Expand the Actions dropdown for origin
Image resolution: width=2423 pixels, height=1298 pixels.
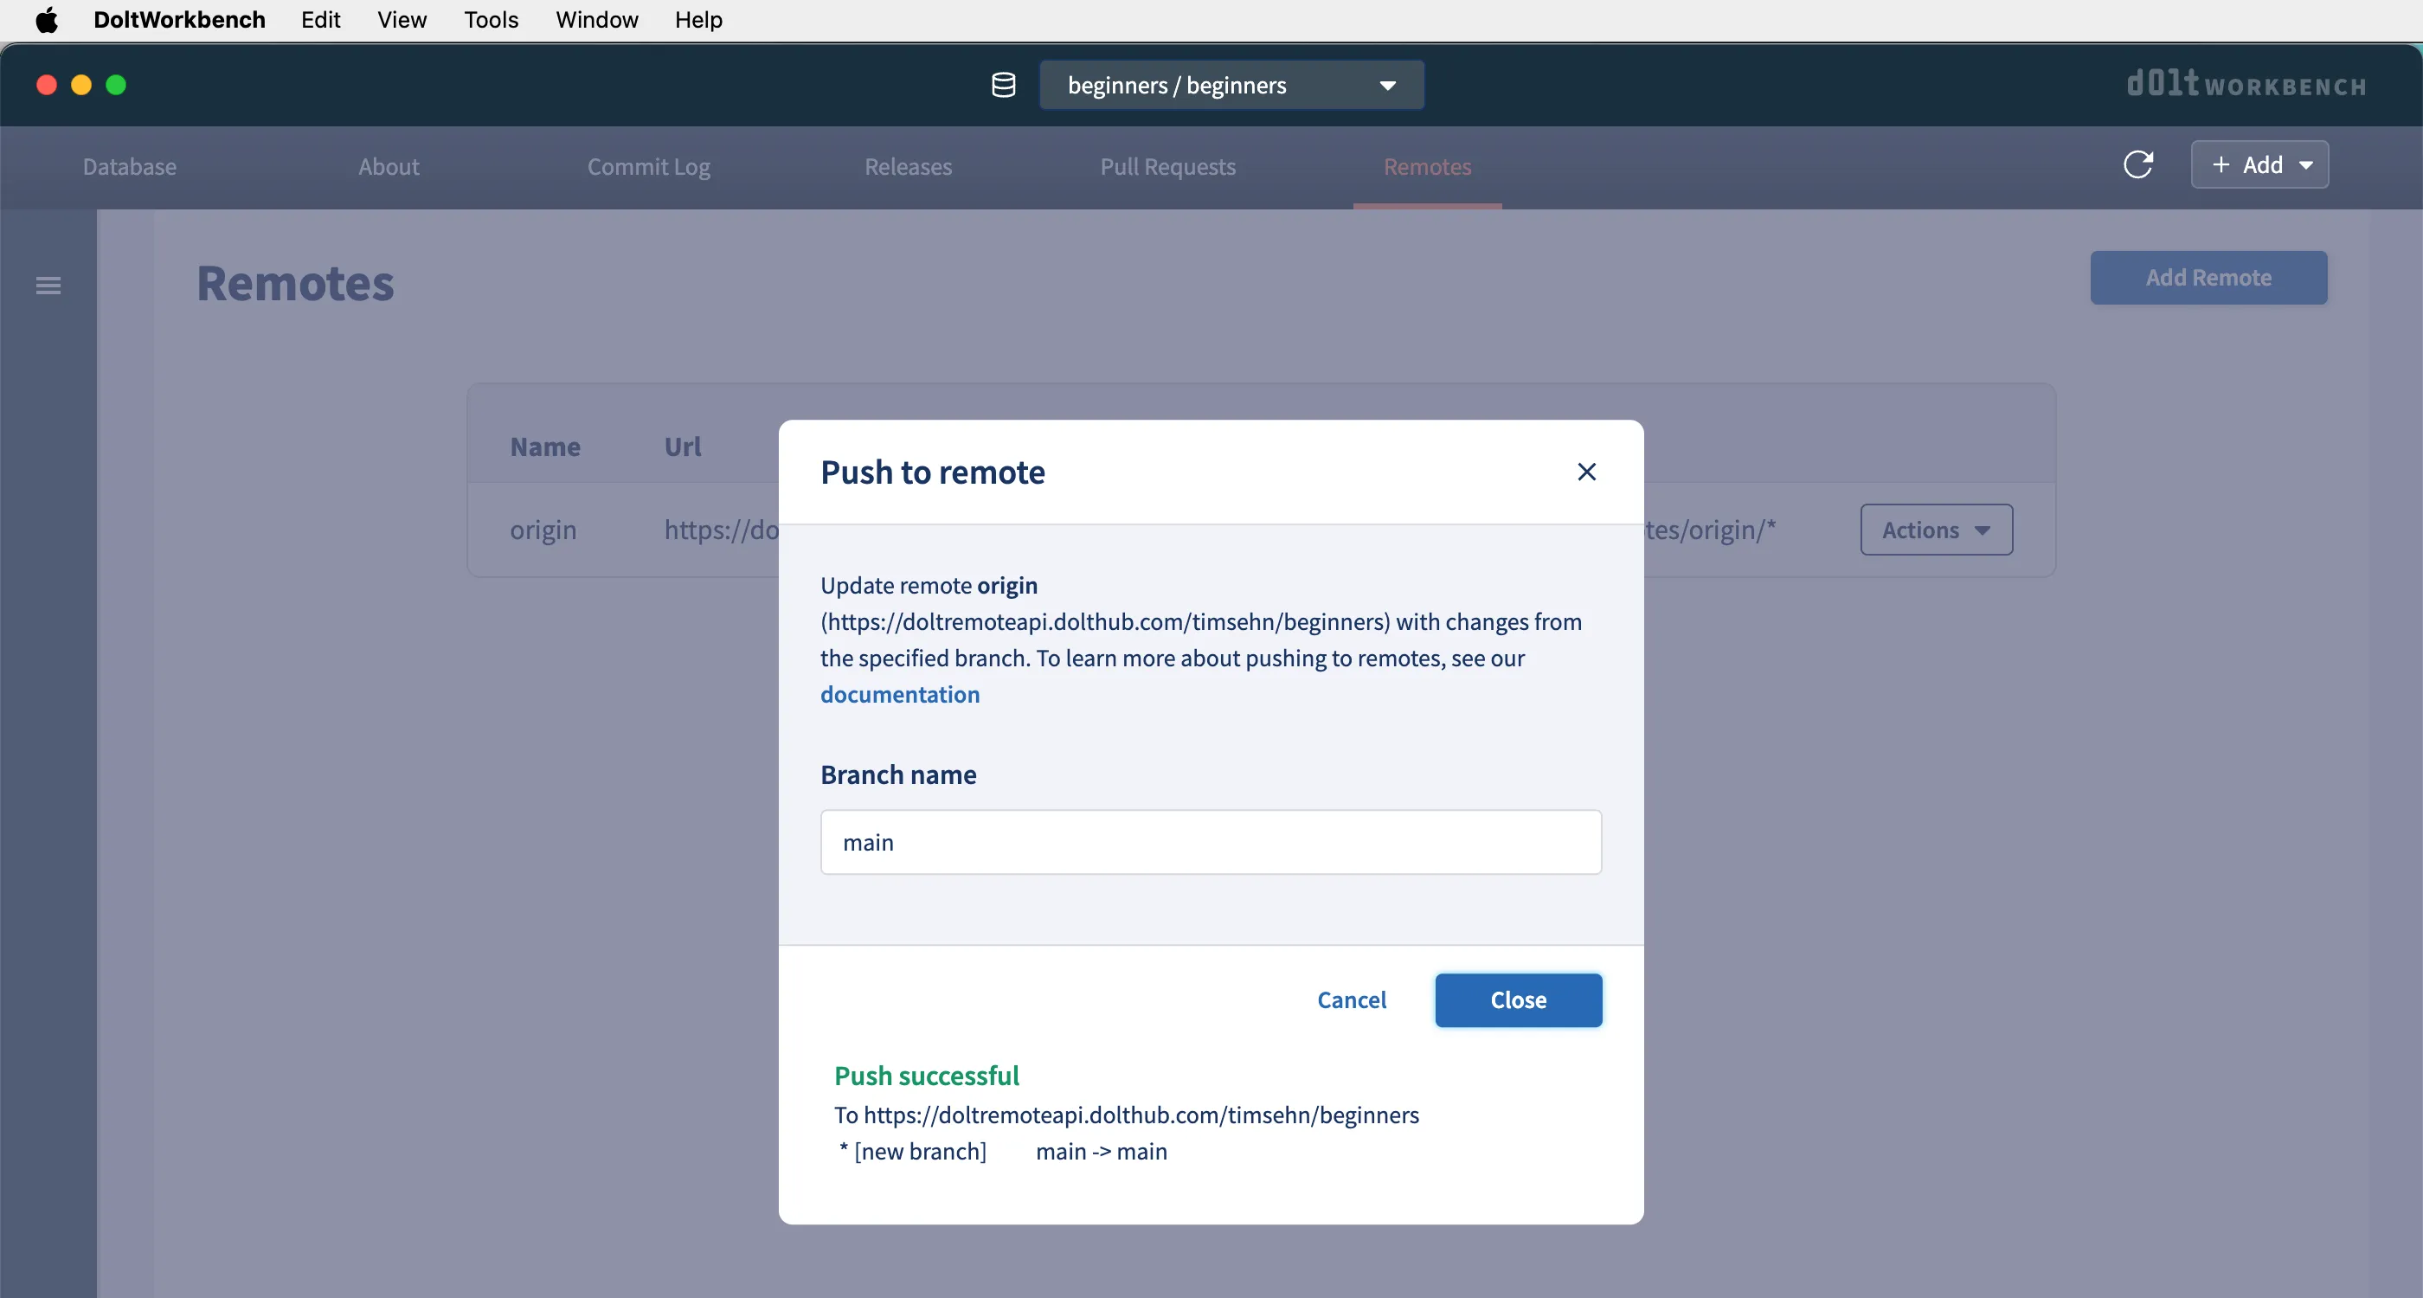pos(1936,530)
